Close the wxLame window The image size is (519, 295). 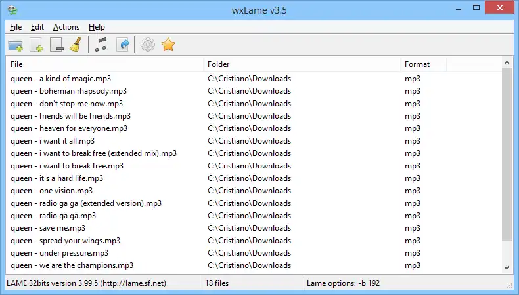500,7
